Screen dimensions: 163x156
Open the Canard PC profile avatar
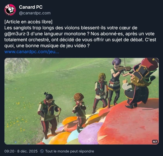pos(10,10)
